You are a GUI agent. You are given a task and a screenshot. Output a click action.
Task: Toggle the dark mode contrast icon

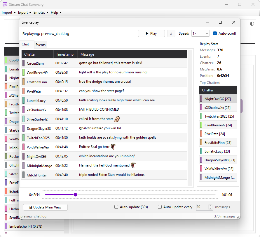click(252, 24)
